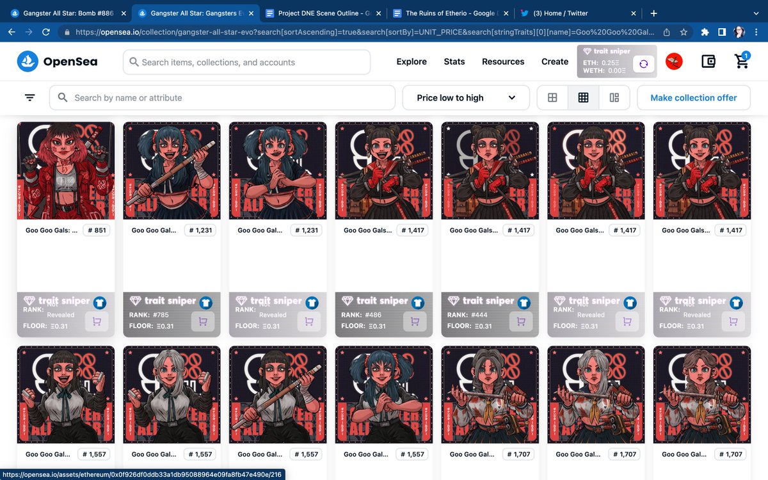Switch to the Home / Twitter tab
The image size is (768, 480).
point(579,13)
